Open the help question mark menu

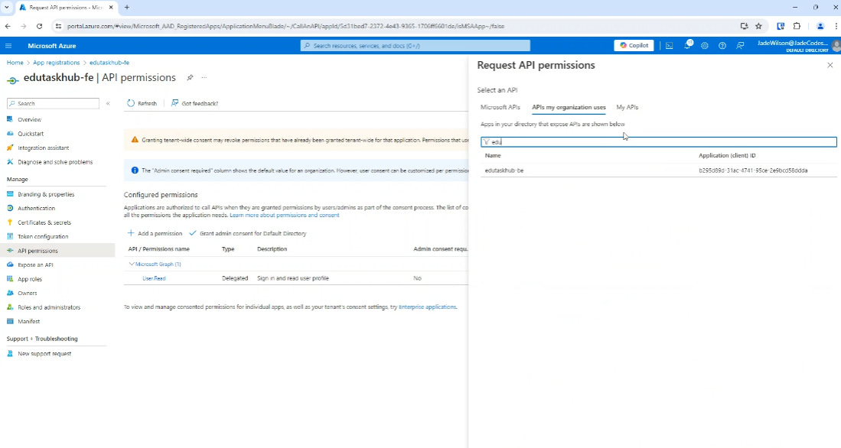coord(722,46)
